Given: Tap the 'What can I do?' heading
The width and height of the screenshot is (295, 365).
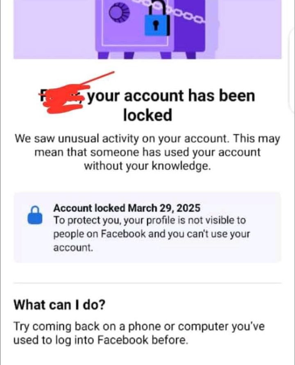Looking at the screenshot, I should 59,305.
